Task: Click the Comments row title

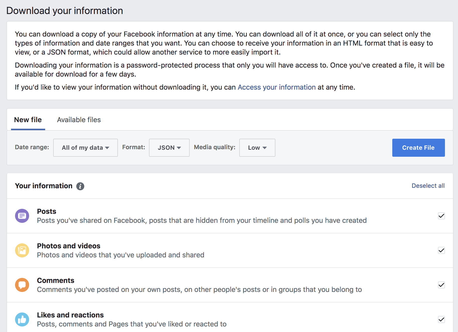Action: tap(56, 280)
